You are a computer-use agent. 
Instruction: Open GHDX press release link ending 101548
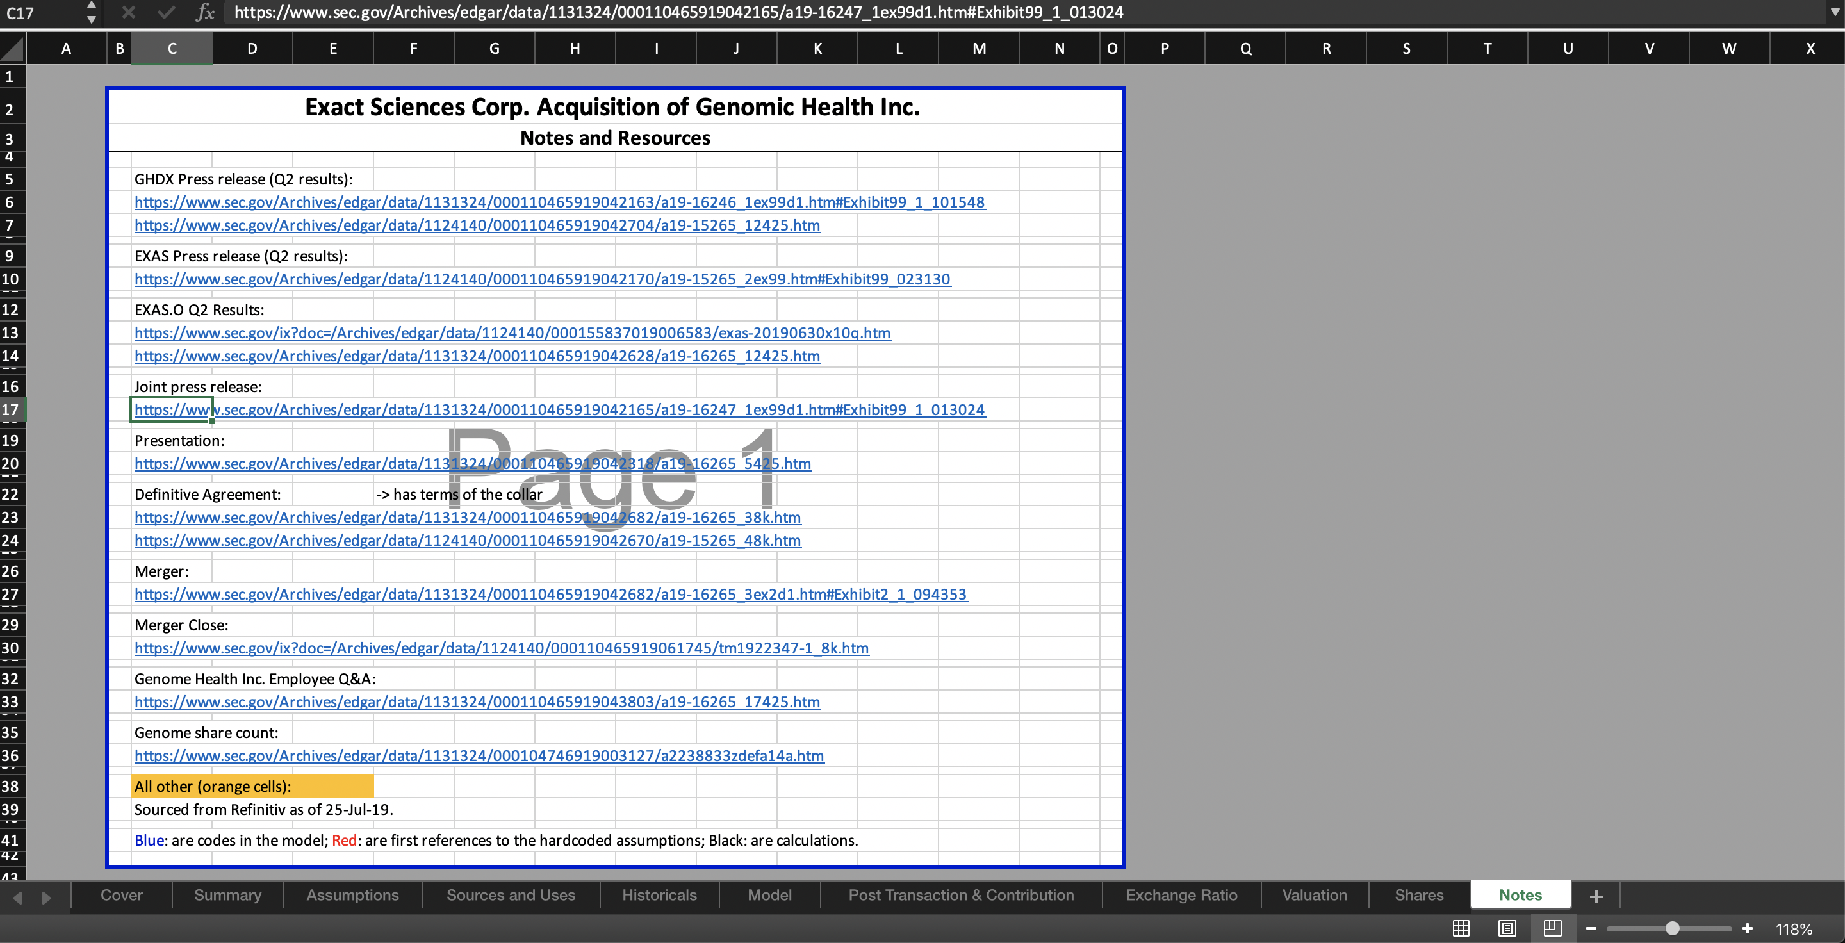pyautogui.click(x=559, y=202)
